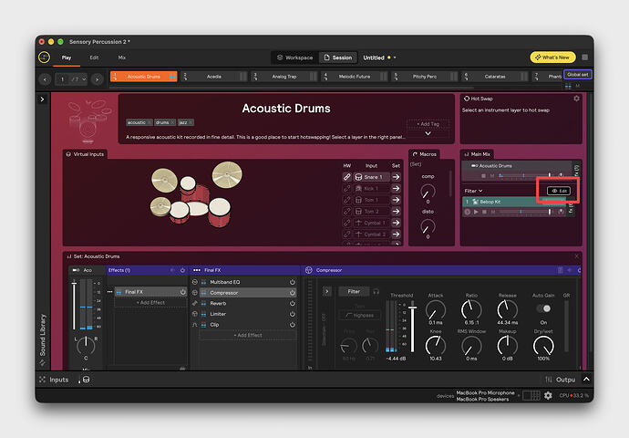Toggle Effects (1) header power button
The height and width of the screenshot is (438, 629).
(x=182, y=270)
